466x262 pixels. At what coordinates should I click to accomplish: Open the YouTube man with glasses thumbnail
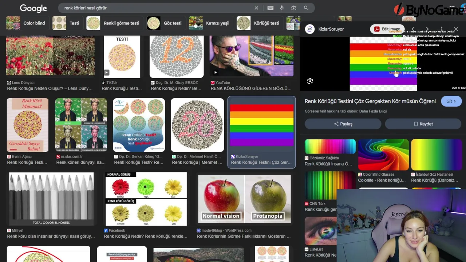point(252,56)
